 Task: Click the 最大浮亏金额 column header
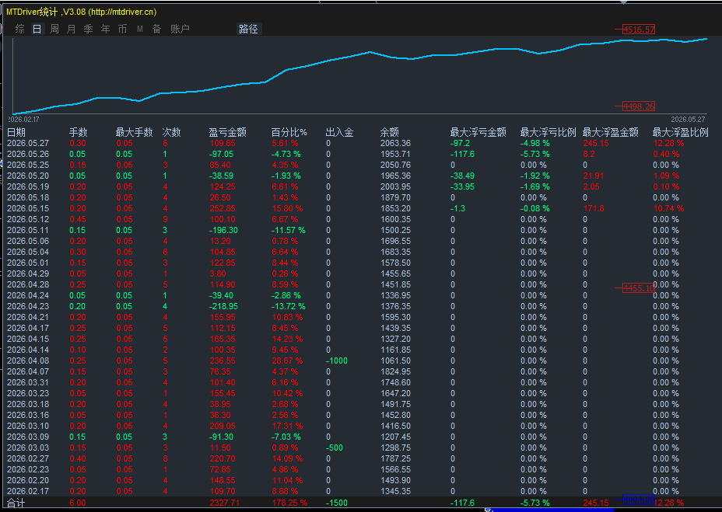click(x=478, y=133)
